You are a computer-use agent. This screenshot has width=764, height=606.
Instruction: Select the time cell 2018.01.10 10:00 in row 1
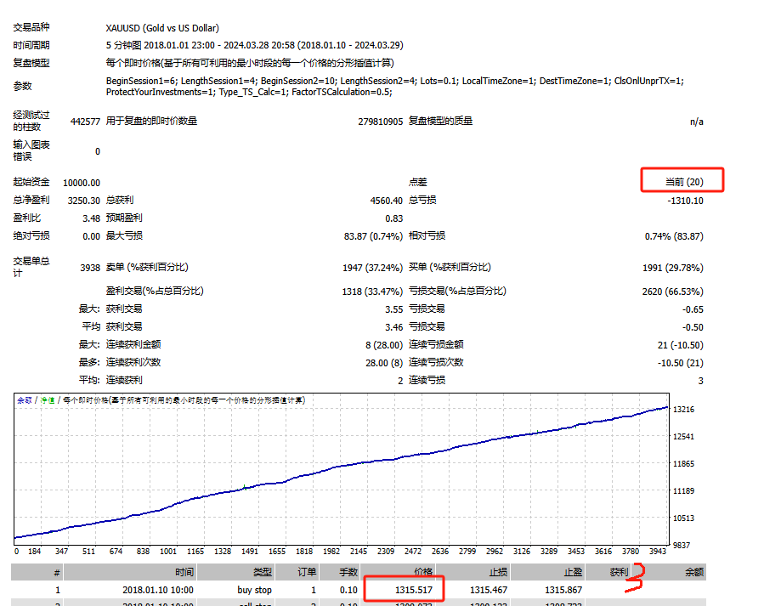click(x=158, y=590)
